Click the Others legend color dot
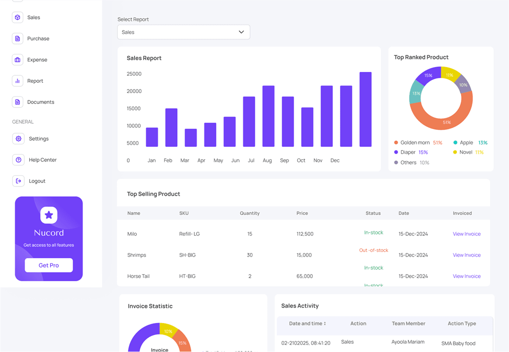Screen dimensions: 509x352 tap(396, 162)
